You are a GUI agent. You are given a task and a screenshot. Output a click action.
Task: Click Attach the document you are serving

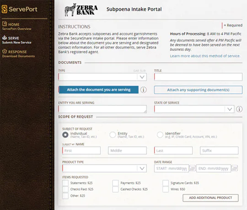pyautogui.click(x=99, y=90)
